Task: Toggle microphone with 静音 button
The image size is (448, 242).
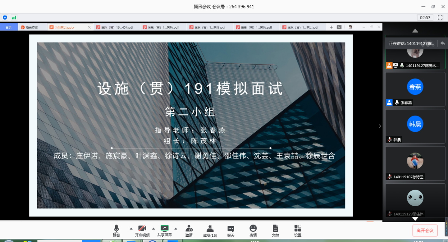Action: click(116, 231)
